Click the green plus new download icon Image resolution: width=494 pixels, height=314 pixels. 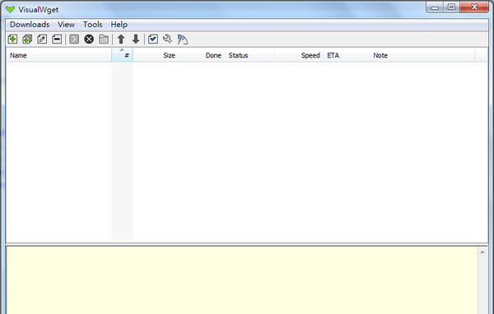(12, 39)
